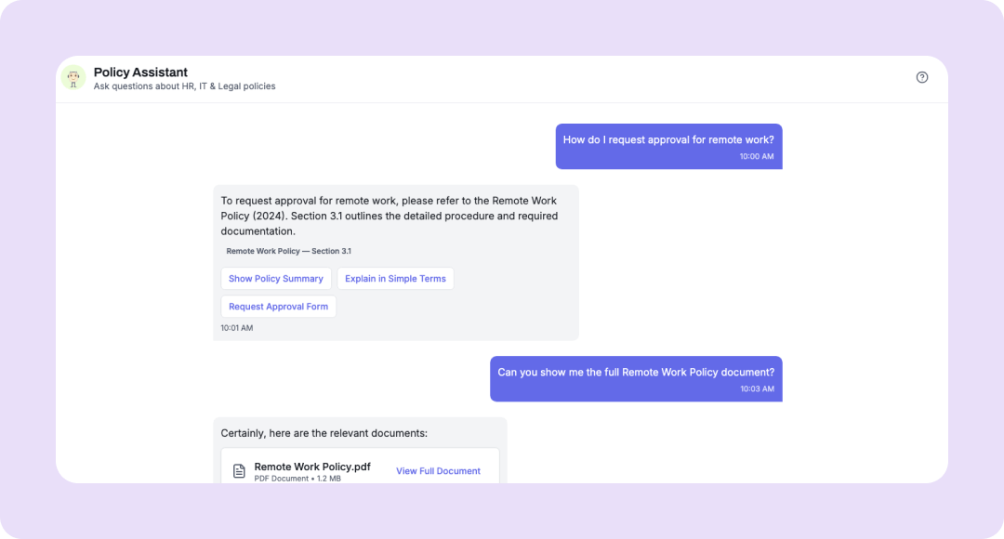Screen dimensions: 1004x539
Task: Choose Explain in Simple Terms
Action: (396, 279)
